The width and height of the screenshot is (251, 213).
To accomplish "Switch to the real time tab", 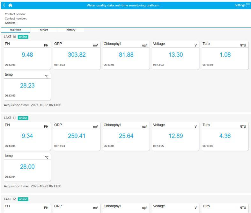I will (16, 30).
